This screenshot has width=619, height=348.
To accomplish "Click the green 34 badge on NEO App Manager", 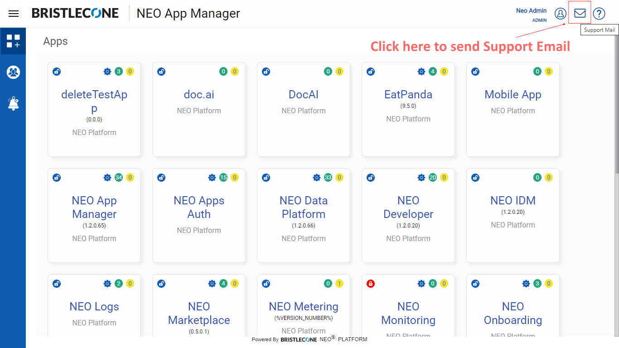I will (119, 178).
